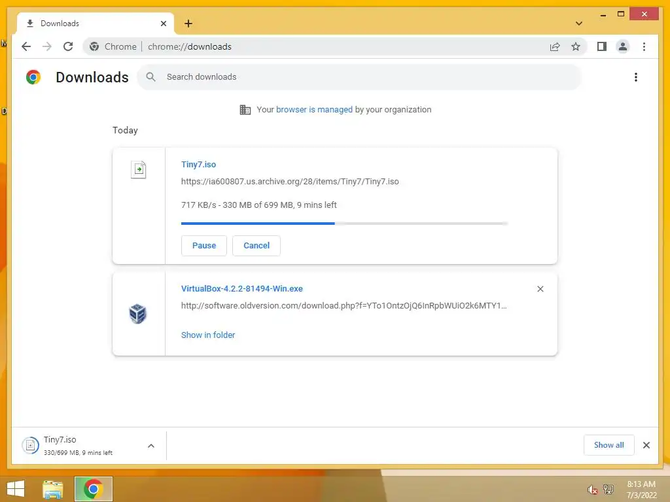Close the Downloads tab

[163, 24]
